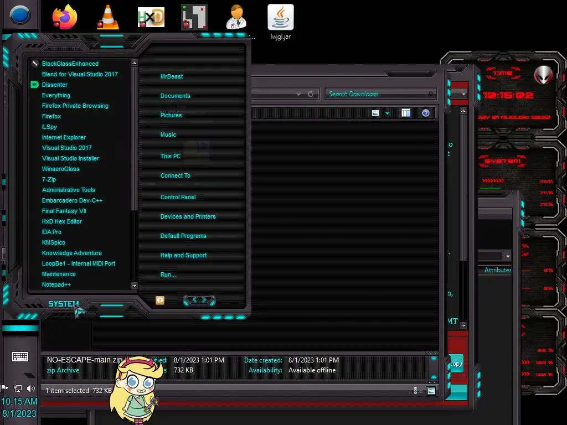Select the NO-ESCAPE-main.zip file name
Screen dimensions: 567x425
click(x=85, y=360)
